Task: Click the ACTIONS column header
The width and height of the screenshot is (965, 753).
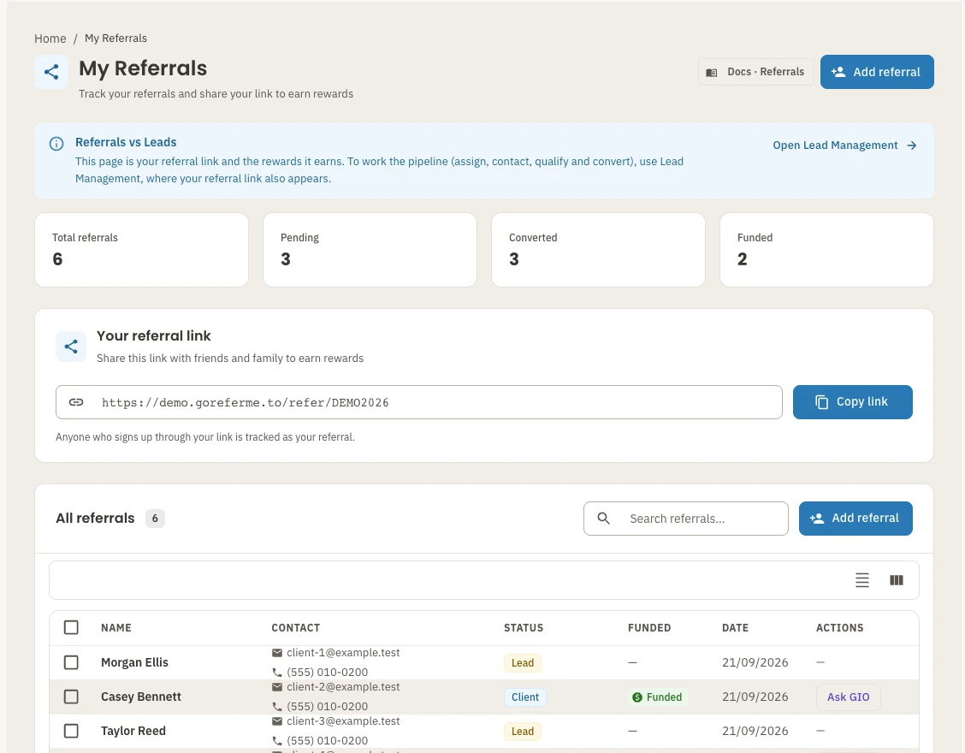Action: pyautogui.click(x=839, y=628)
